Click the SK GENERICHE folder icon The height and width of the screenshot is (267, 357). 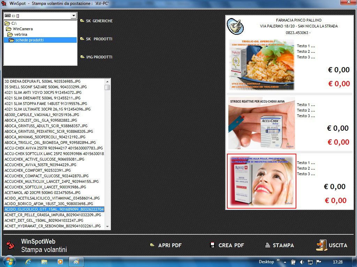[x=82, y=21]
